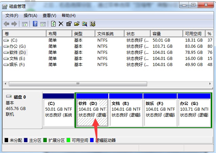This screenshot has height=153, width=216.
Task: Click the blue 逻辑驱动器 legend swatch
Action: click(x=92, y=140)
